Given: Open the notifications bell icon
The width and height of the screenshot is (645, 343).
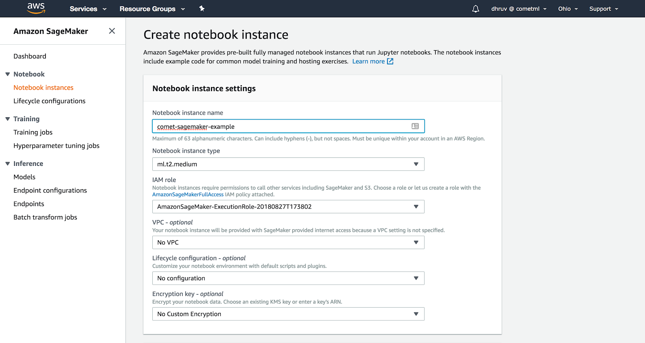Looking at the screenshot, I should 476,9.
